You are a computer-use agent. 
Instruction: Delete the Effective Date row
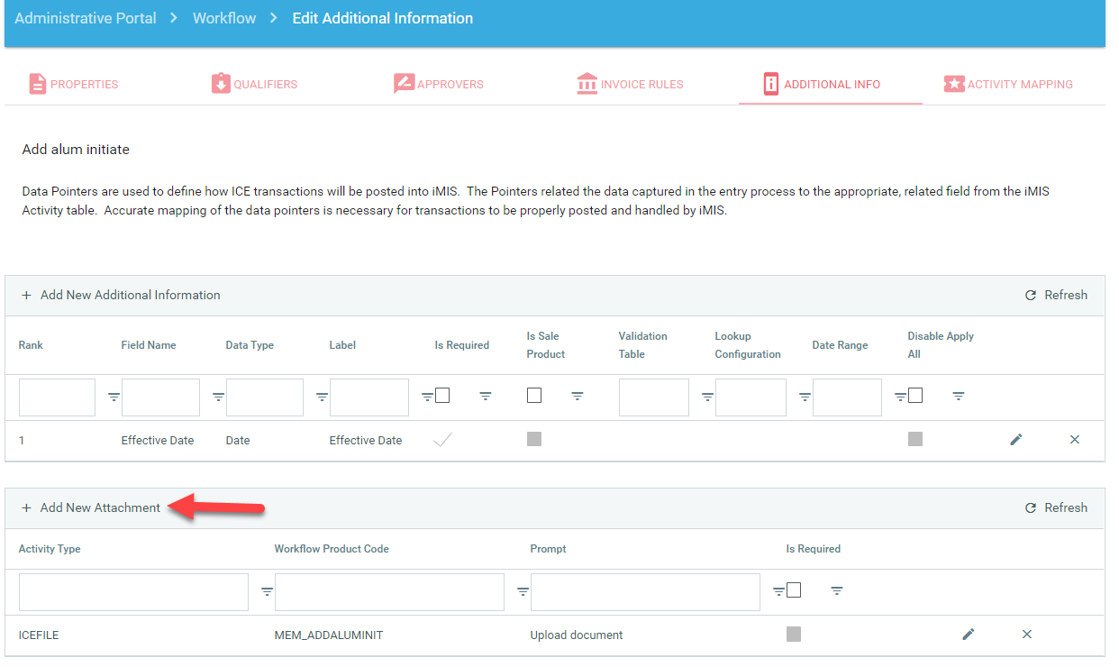(x=1074, y=440)
